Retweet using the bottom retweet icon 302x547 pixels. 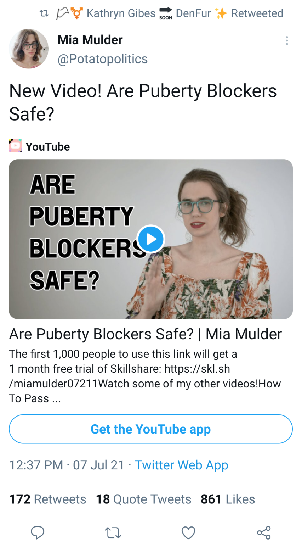click(x=113, y=532)
